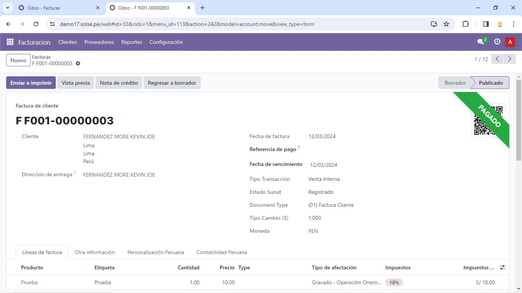This screenshot has height=293, width=522.
Task: Switch to the Otra información tab
Action: 95,252
